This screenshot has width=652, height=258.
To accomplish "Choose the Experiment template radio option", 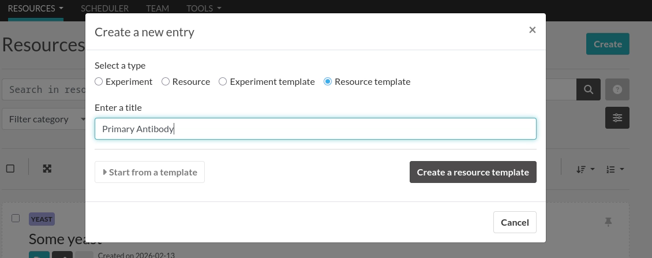I will coord(223,82).
